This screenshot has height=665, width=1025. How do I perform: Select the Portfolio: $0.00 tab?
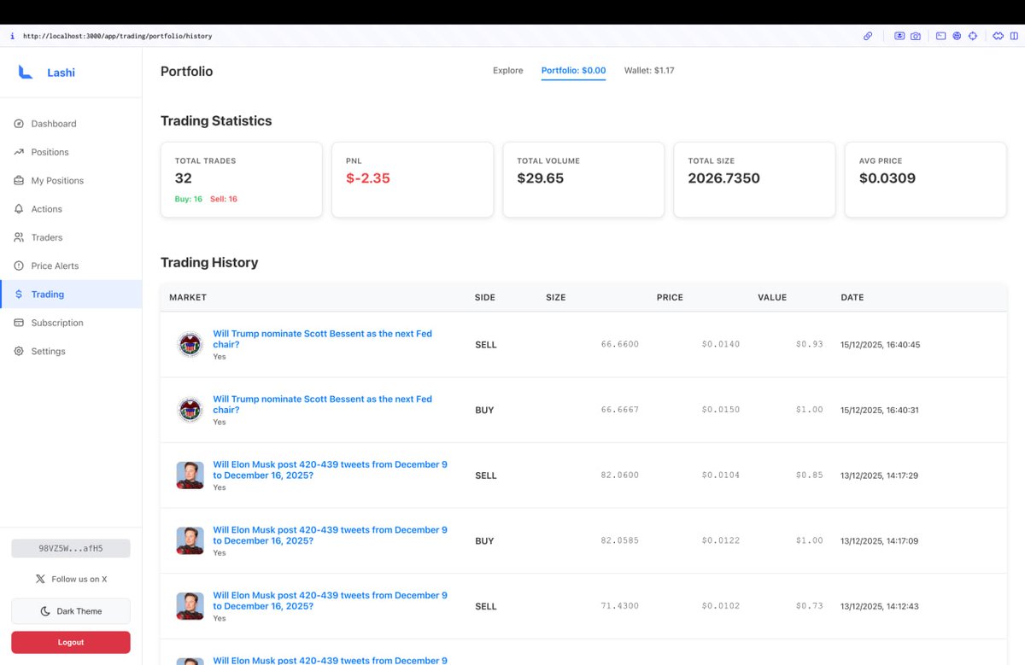coord(573,71)
